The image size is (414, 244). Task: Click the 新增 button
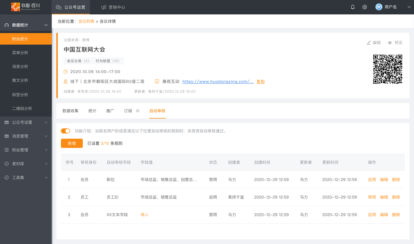(x=72, y=143)
